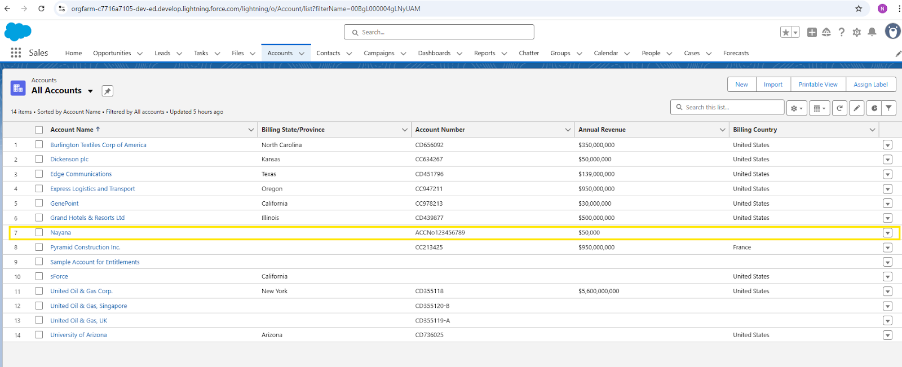
Task: Open Printable View
Action: 817,85
